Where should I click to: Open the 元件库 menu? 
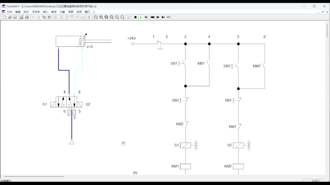(36, 12)
